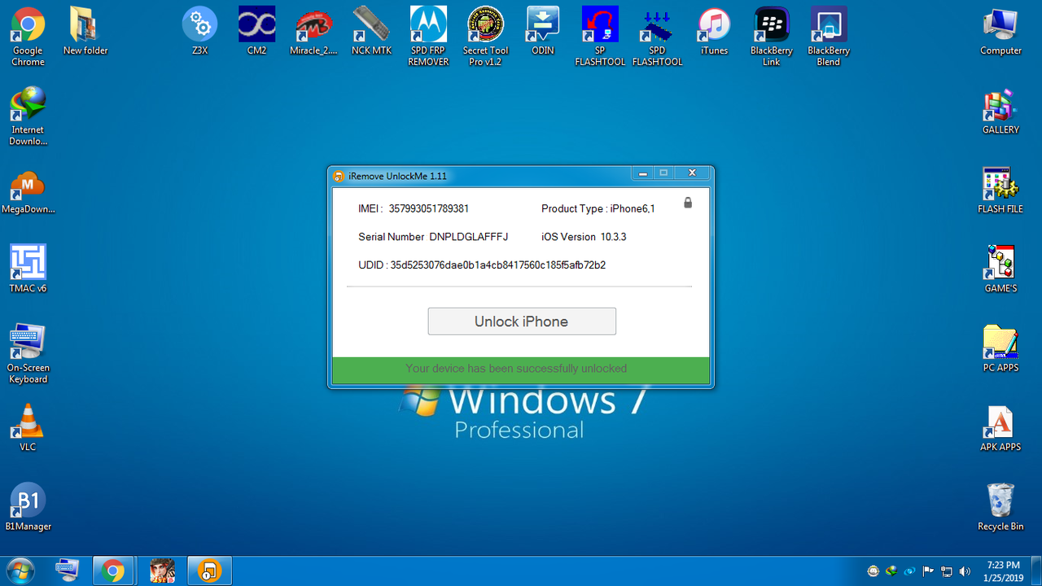Open the FLASH FILE desktop shortcut
This screenshot has height=586, width=1042.
coord(1000,190)
